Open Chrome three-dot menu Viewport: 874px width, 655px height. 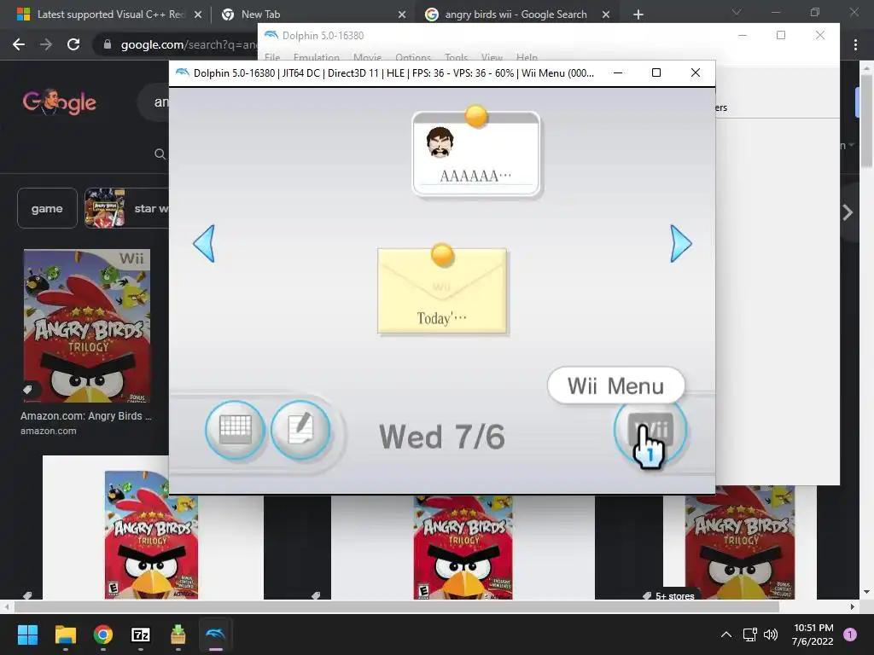click(855, 44)
